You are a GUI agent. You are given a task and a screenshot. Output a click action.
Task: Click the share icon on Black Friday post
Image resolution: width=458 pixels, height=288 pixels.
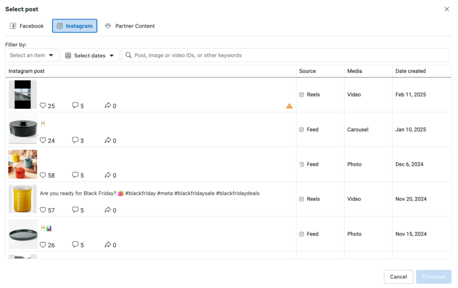pos(108,210)
